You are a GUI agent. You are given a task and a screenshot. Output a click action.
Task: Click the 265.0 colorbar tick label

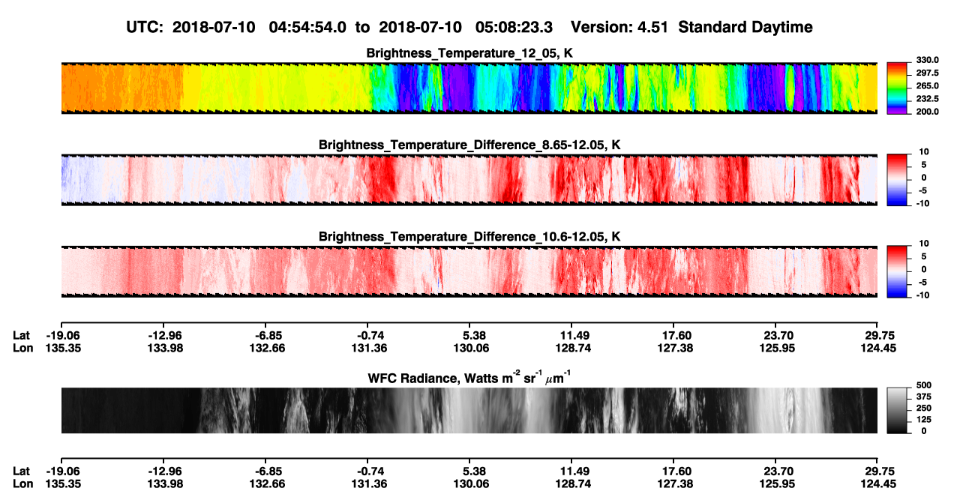(x=927, y=86)
